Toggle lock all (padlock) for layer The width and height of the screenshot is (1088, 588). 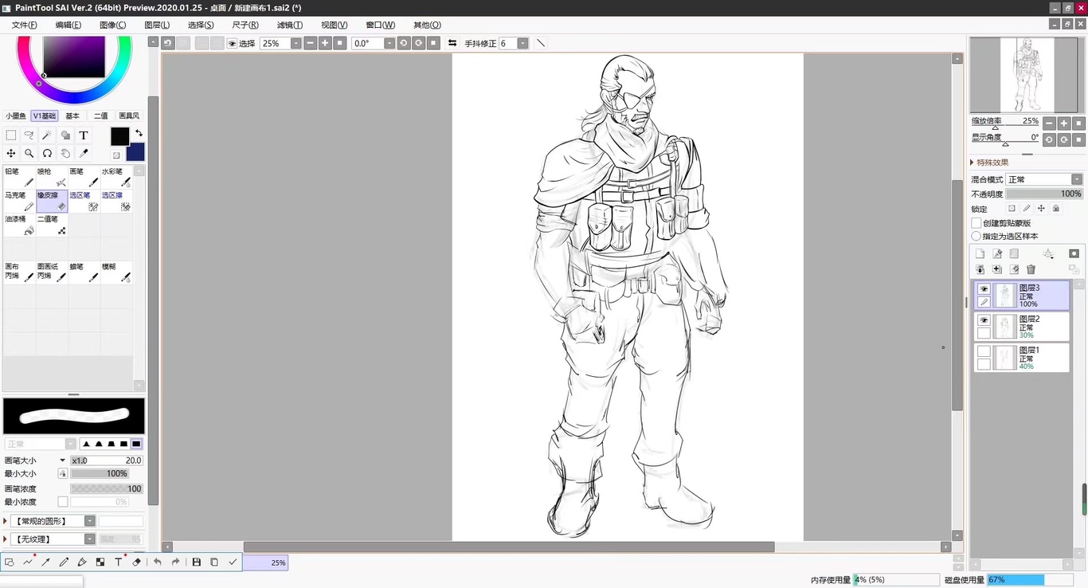(1056, 209)
